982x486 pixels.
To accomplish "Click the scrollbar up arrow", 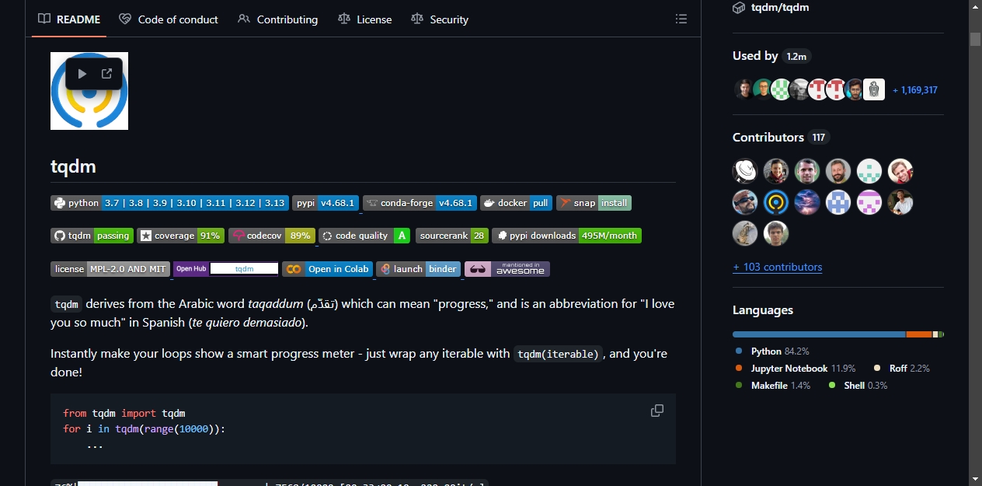I will pos(975,6).
